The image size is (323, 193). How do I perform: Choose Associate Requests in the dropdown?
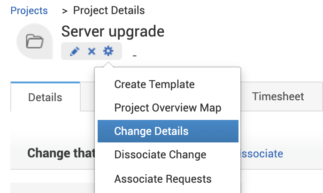[163, 178]
